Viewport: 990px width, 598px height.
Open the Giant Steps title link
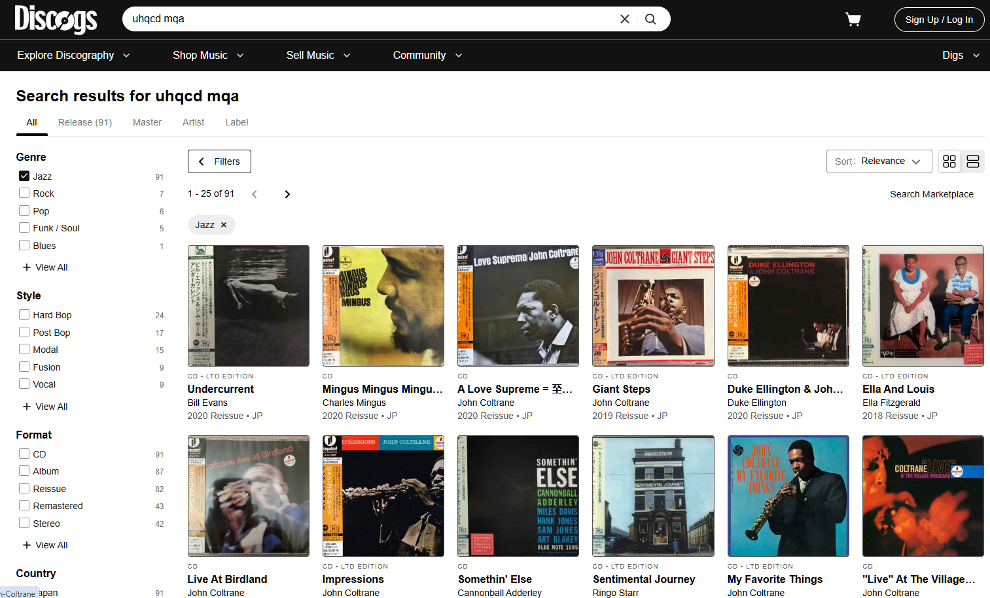[x=622, y=389]
